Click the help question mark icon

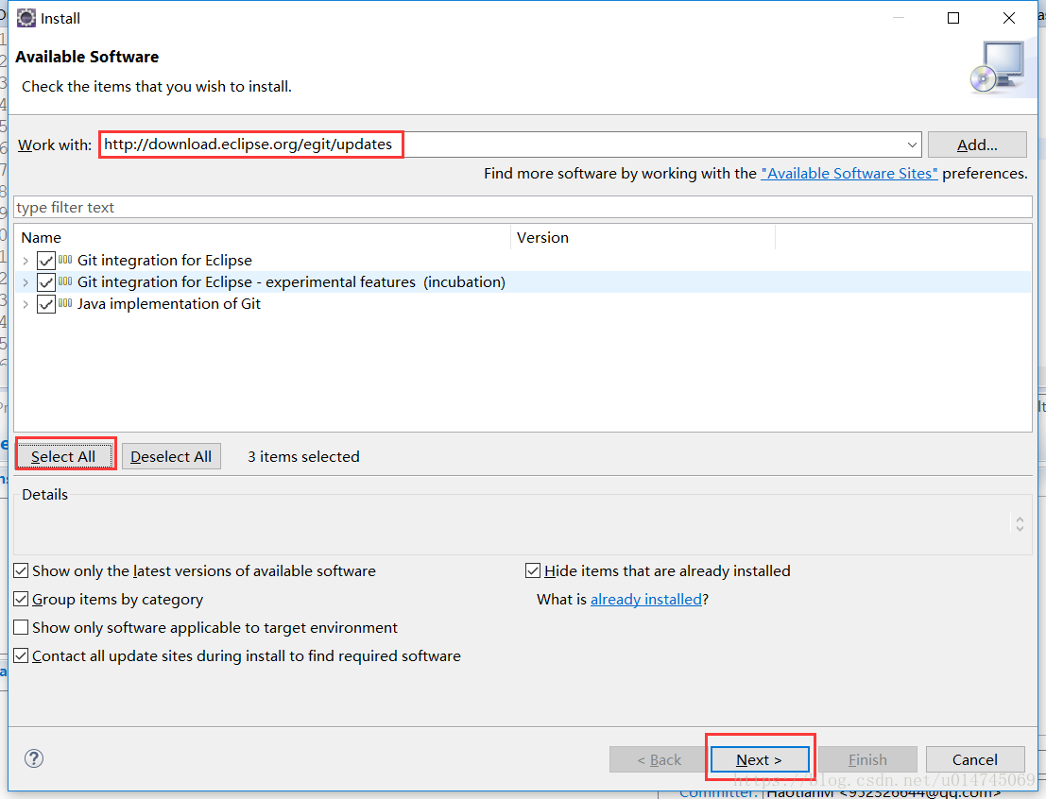point(34,758)
